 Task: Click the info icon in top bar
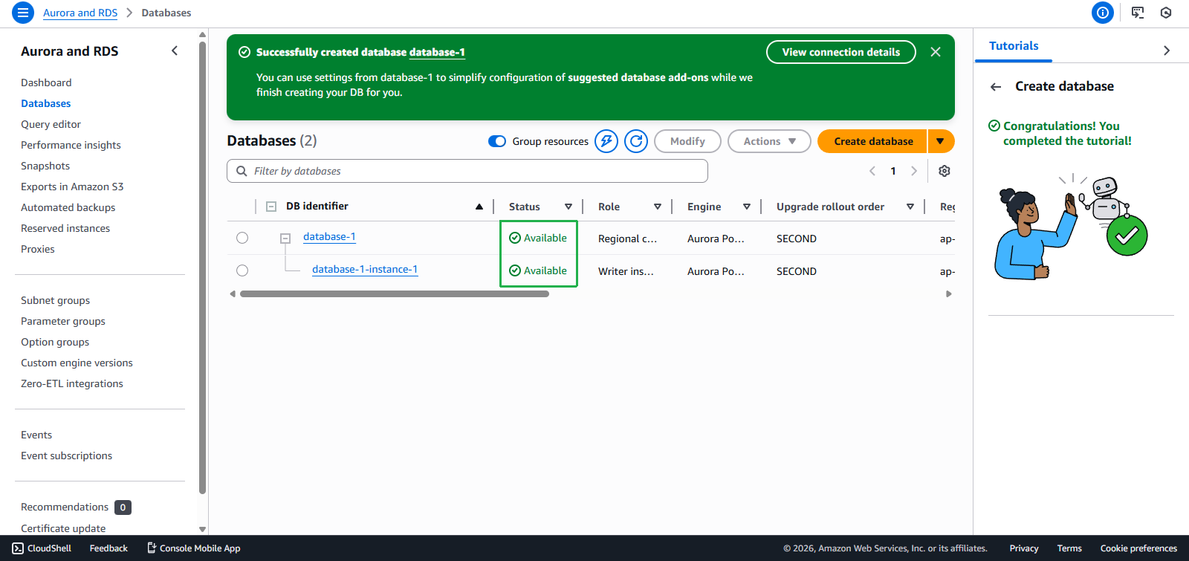(x=1102, y=13)
